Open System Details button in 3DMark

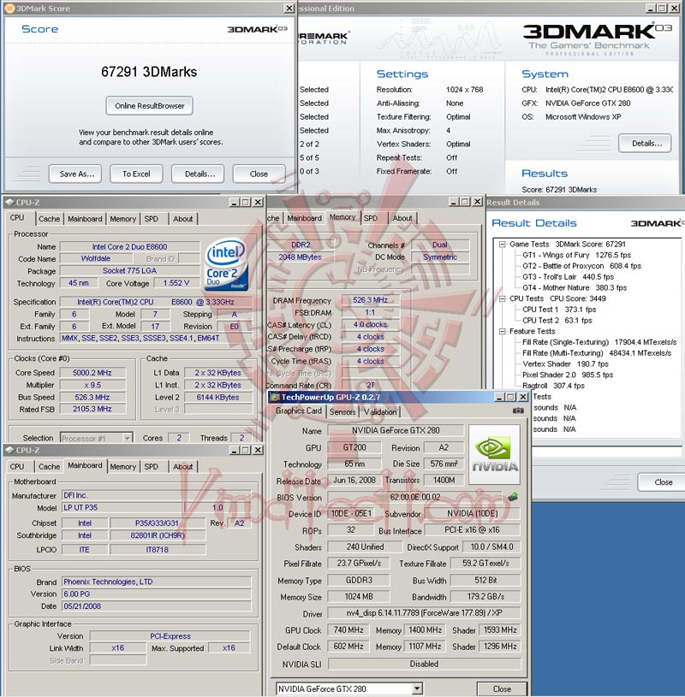pos(645,143)
